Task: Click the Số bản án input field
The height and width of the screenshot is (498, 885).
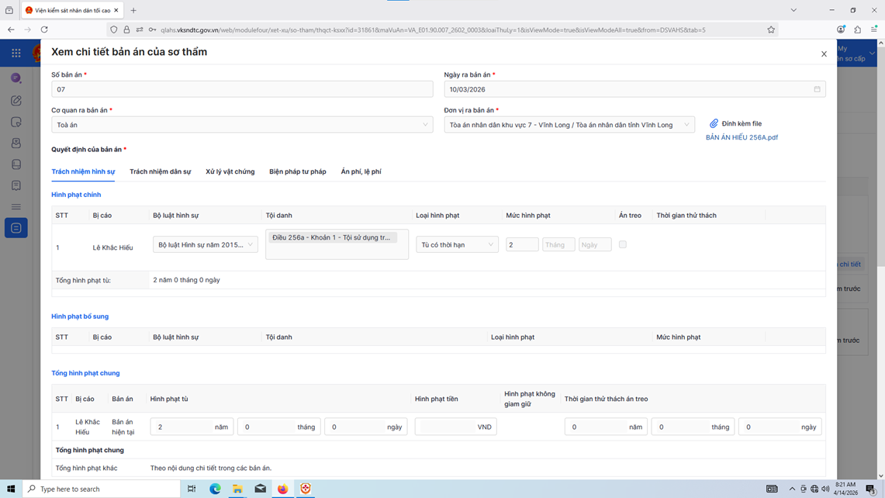Action: pyautogui.click(x=242, y=89)
